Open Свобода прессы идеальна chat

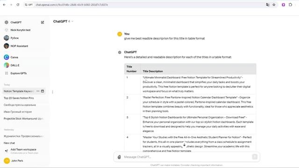(20, 105)
